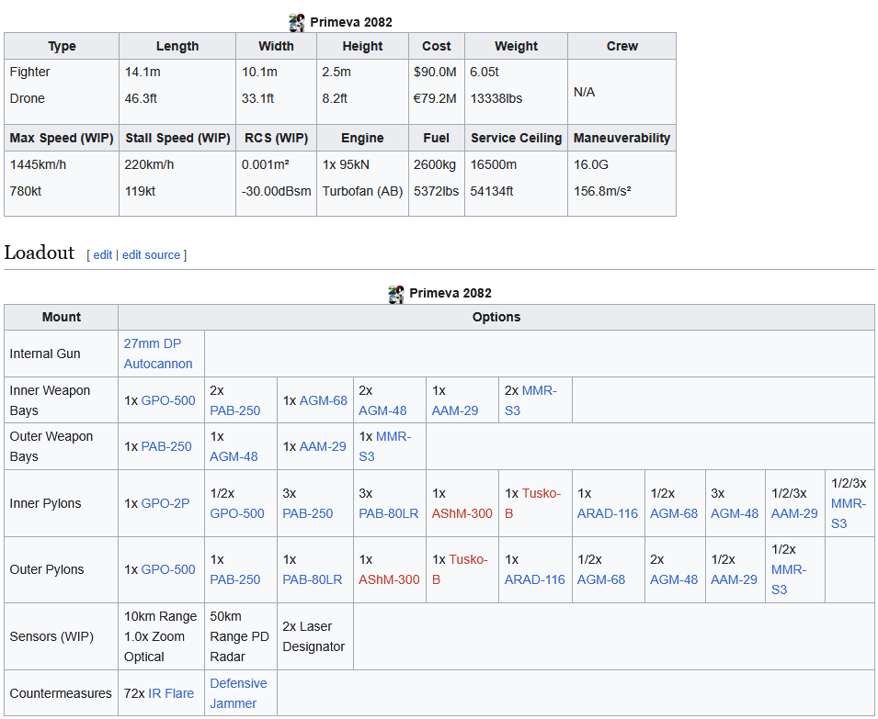The height and width of the screenshot is (719, 878).
Task: Open AAM-29 link in Inner Weapon Bays row
Action: click(455, 411)
